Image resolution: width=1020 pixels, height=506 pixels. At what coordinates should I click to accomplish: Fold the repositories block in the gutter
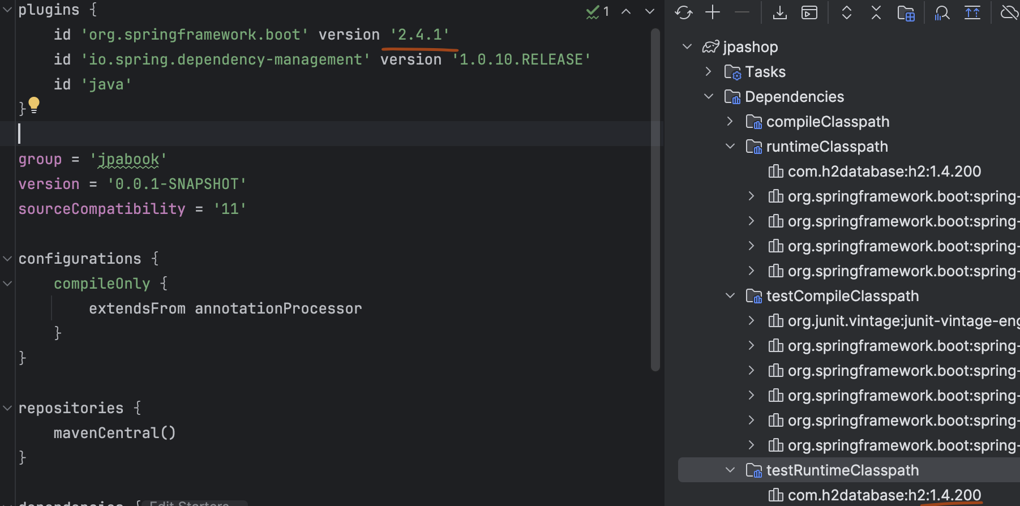coord(7,408)
